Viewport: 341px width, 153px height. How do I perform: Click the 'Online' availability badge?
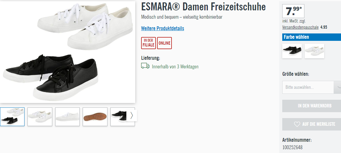click(x=164, y=43)
